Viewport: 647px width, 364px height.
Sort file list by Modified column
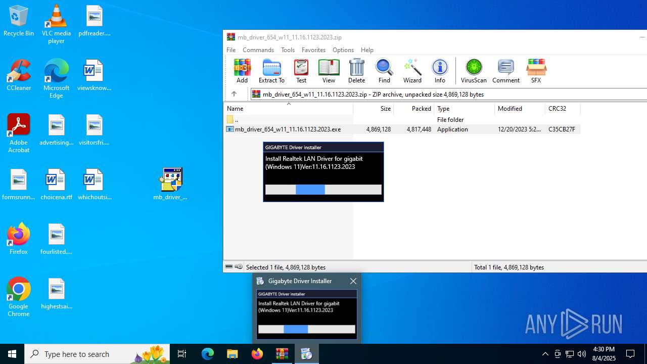[520, 109]
